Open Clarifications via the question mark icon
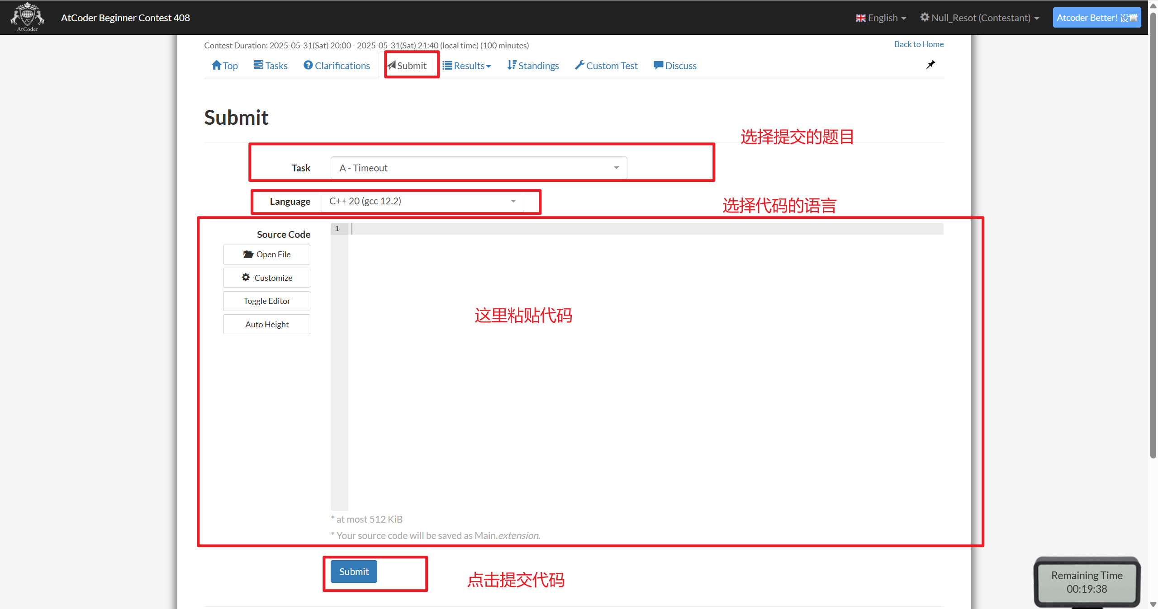Image resolution: width=1158 pixels, height=609 pixels. coord(308,65)
